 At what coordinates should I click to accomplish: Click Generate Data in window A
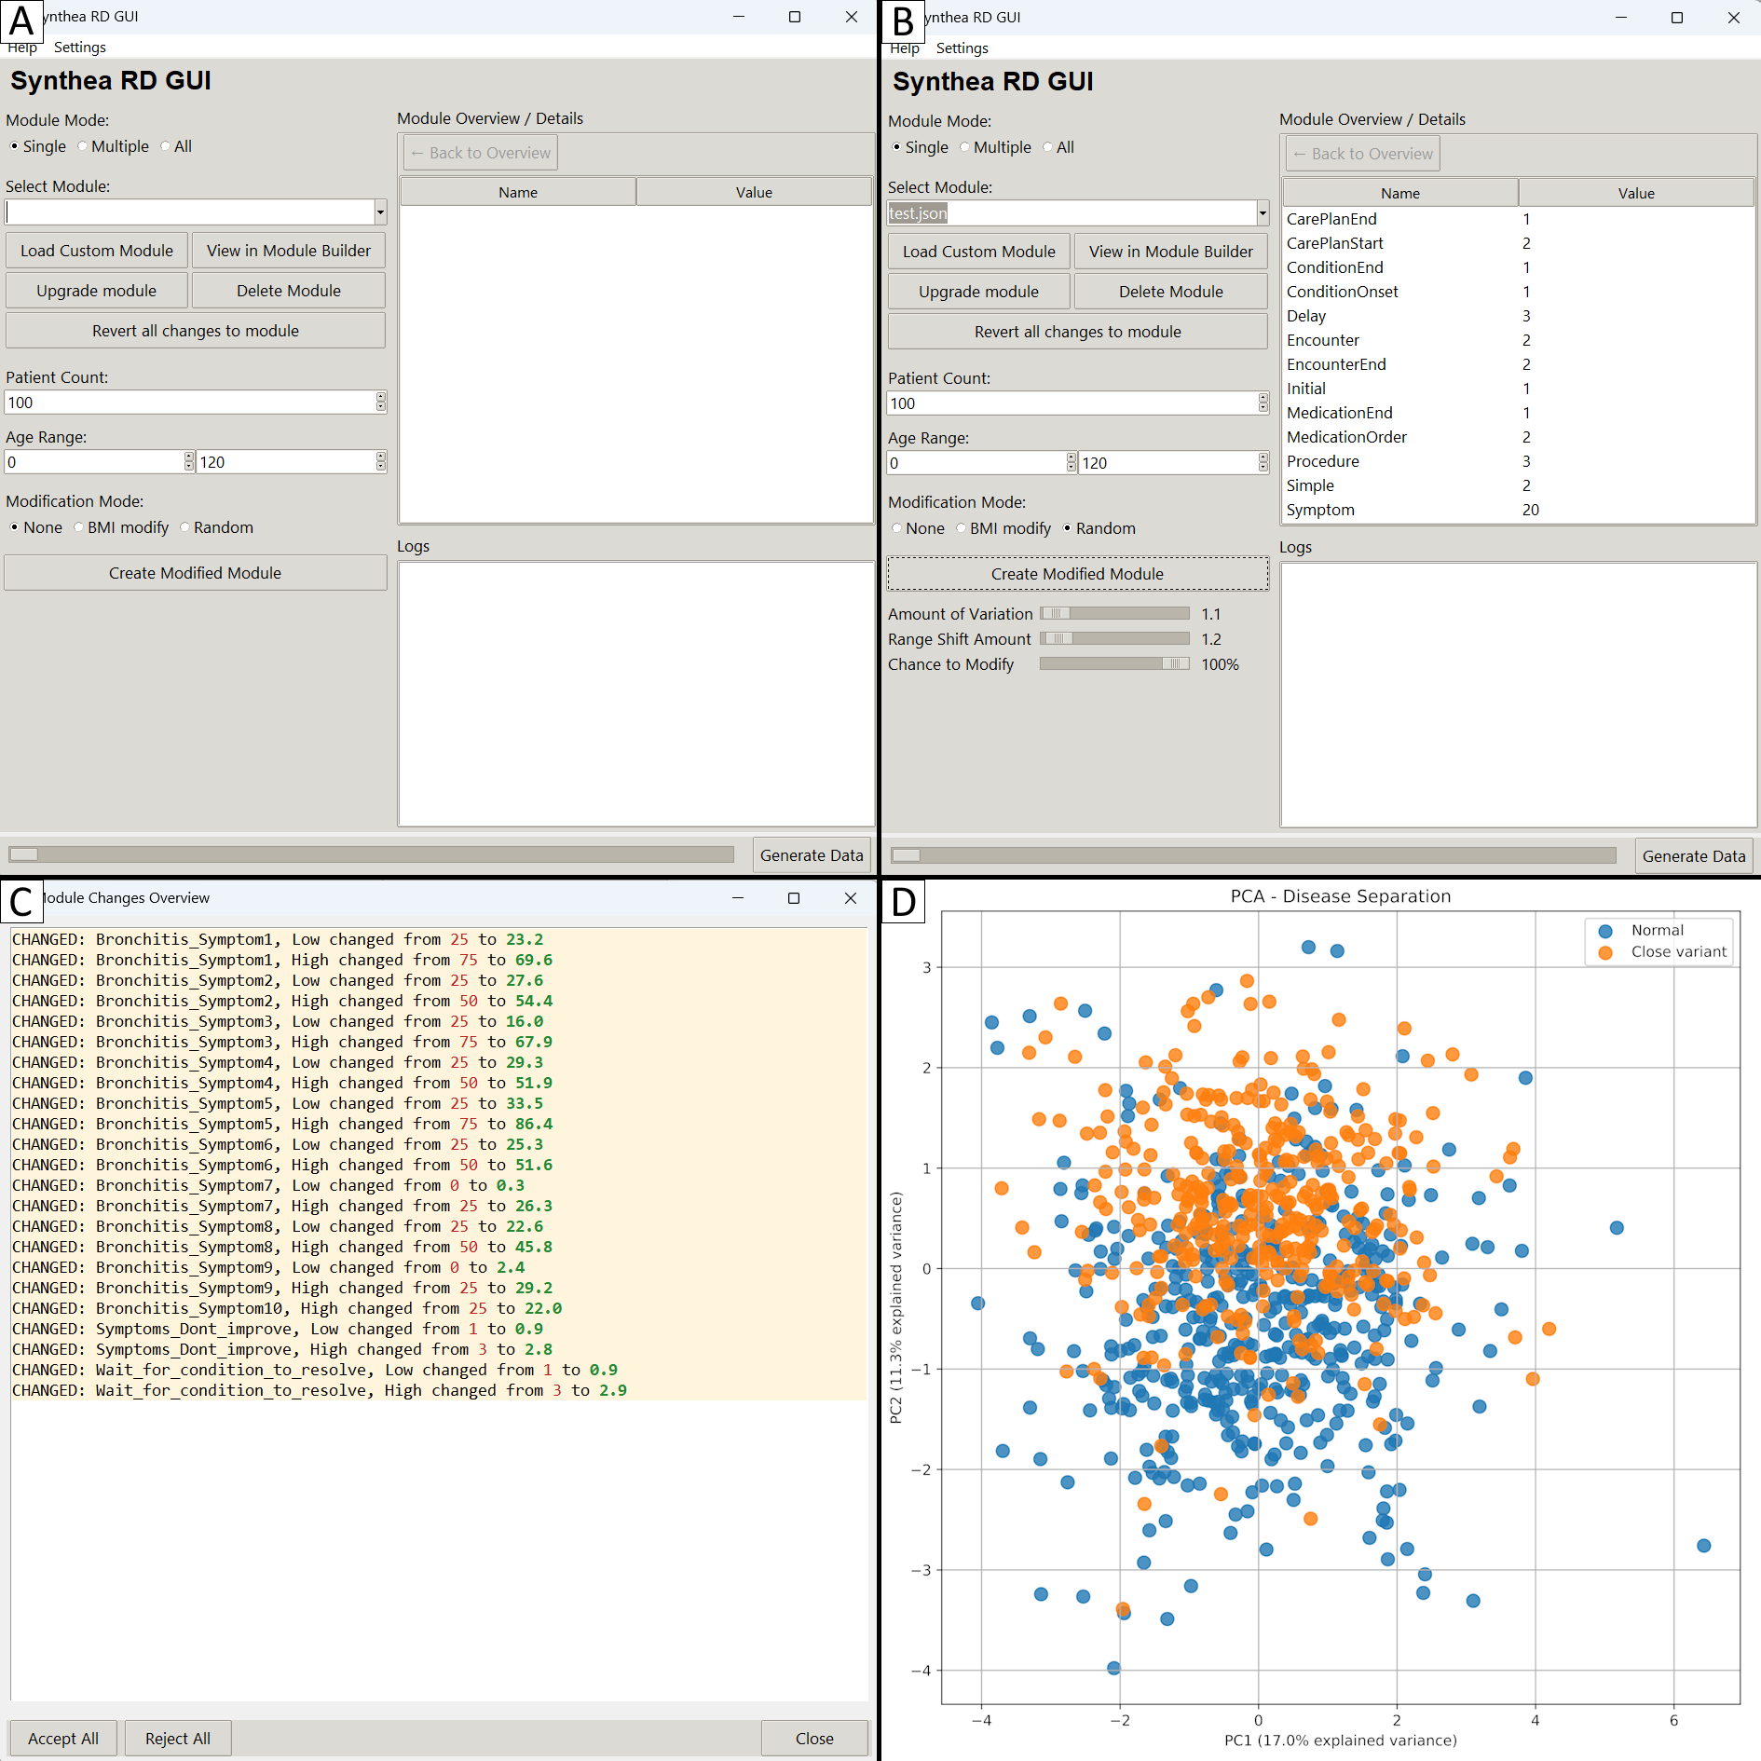pos(812,855)
